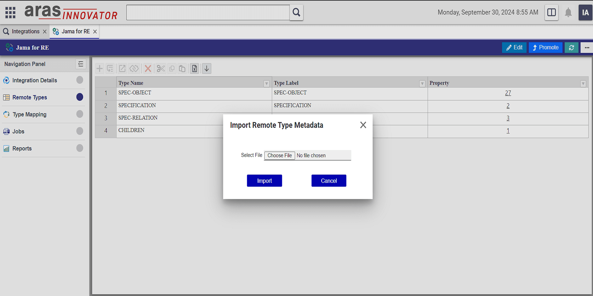
Task: Click the open item toolbar icon
Action: click(122, 68)
